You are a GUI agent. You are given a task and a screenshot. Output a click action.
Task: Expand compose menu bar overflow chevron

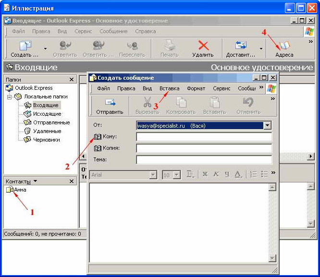261,87
